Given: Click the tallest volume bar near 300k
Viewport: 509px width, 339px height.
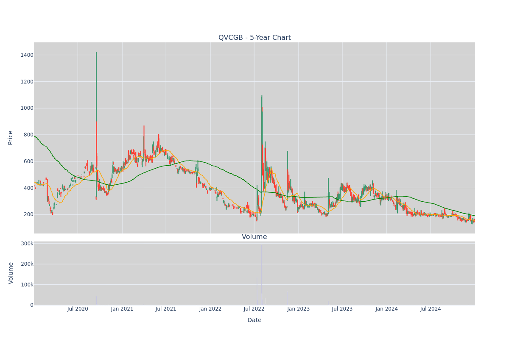Looking at the screenshot, I should [x=262, y=275].
